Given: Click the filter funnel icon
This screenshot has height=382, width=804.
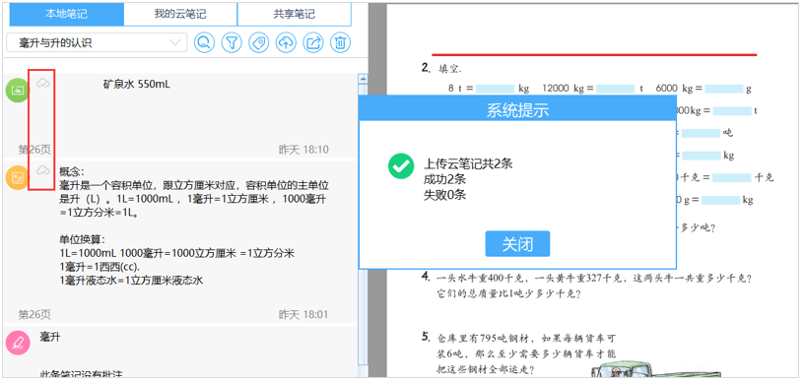Looking at the screenshot, I should click(232, 43).
